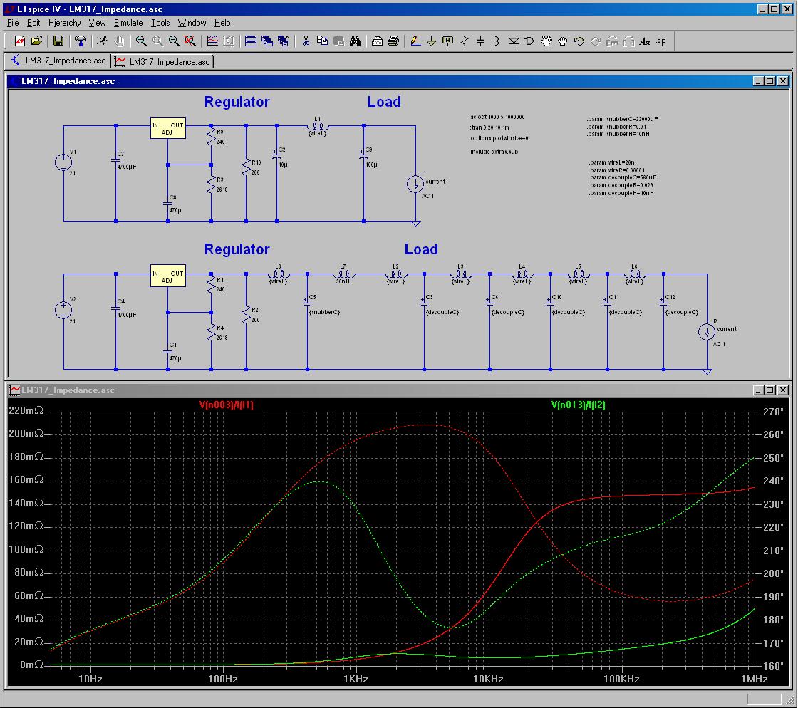Open the Component gate icon
This screenshot has width=798, height=708.
[530, 41]
